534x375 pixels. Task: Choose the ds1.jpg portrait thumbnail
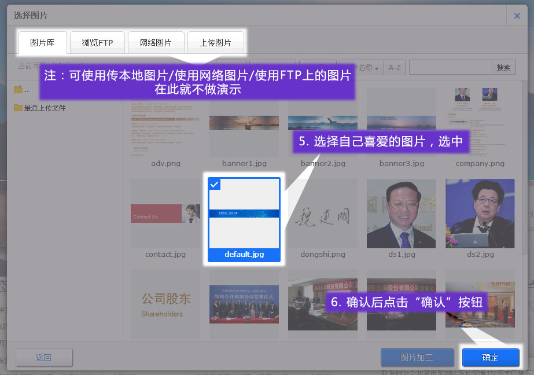click(401, 214)
